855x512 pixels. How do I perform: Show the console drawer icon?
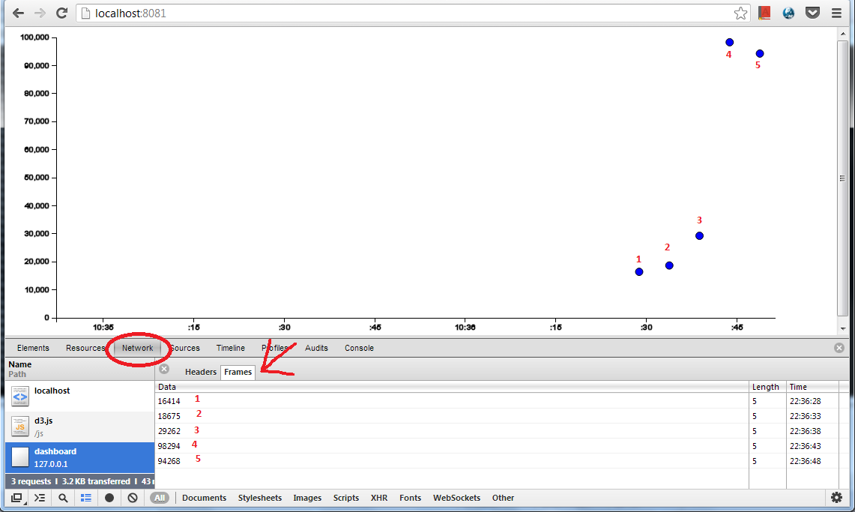click(40, 498)
